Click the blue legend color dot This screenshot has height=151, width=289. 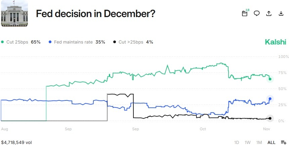50,42
